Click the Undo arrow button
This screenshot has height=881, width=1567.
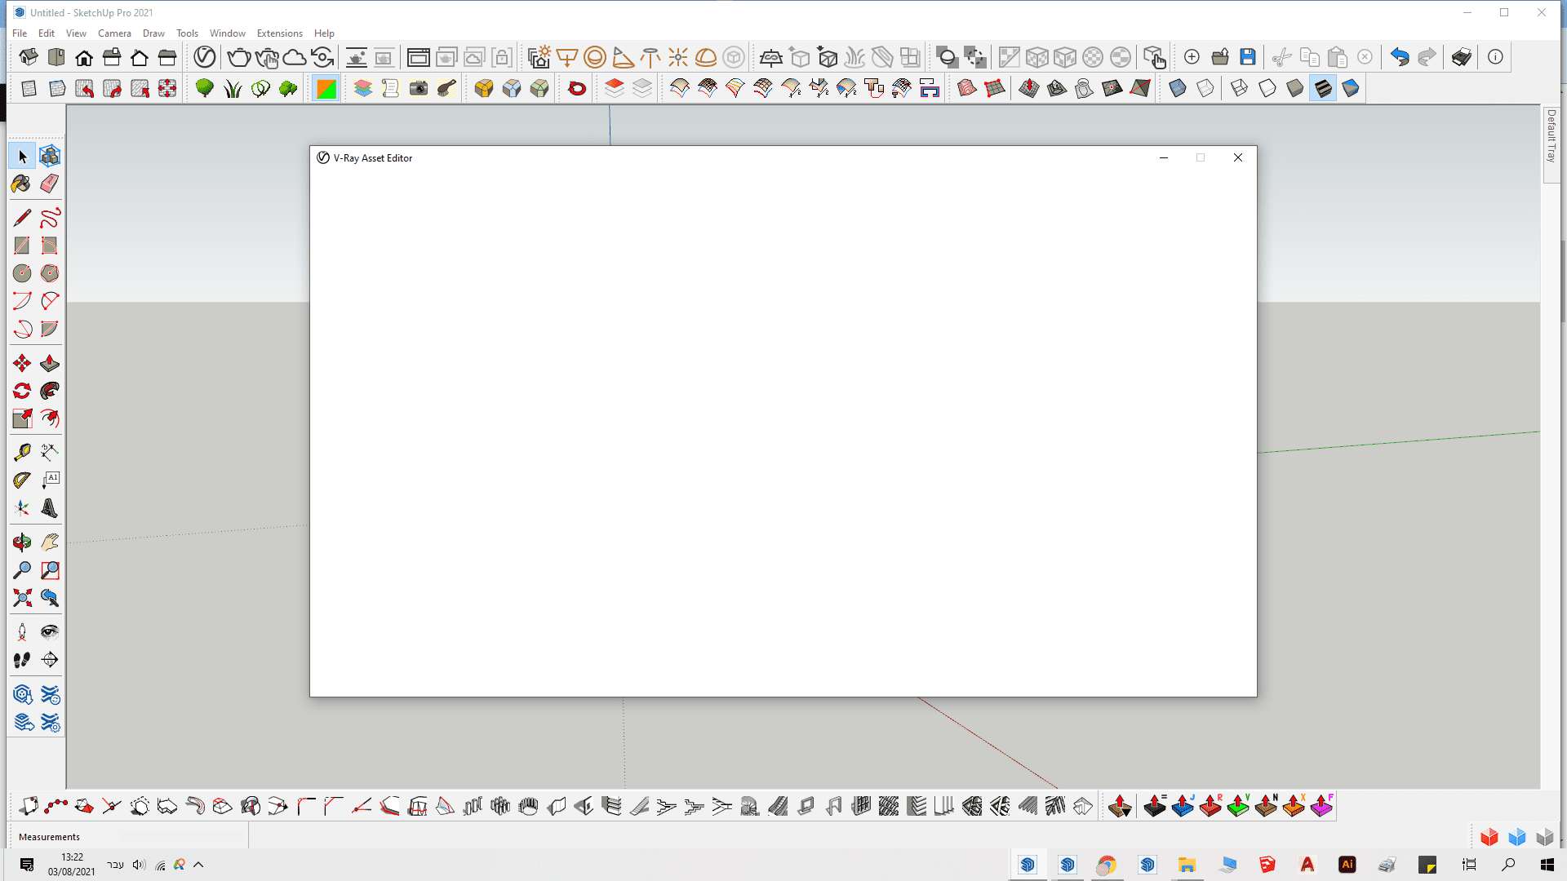click(x=1399, y=57)
